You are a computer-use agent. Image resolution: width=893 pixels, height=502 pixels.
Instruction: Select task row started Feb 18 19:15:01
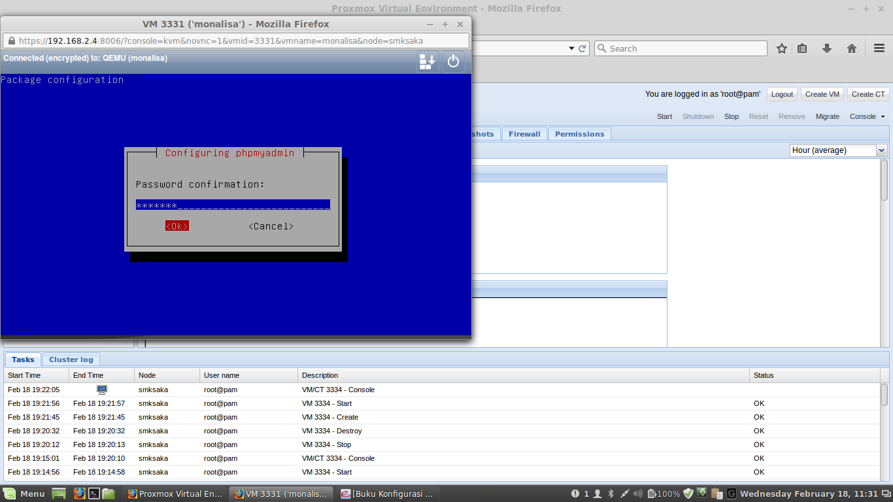coord(442,458)
